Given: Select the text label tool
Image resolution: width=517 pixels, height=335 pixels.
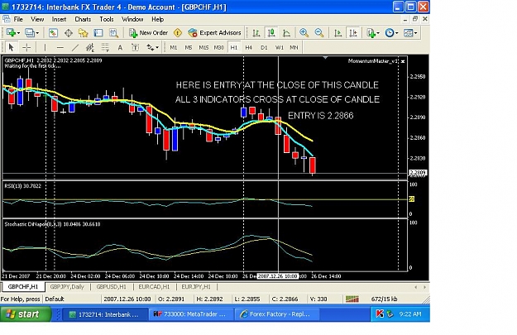Looking at the screenshot, I should [135, 47].
